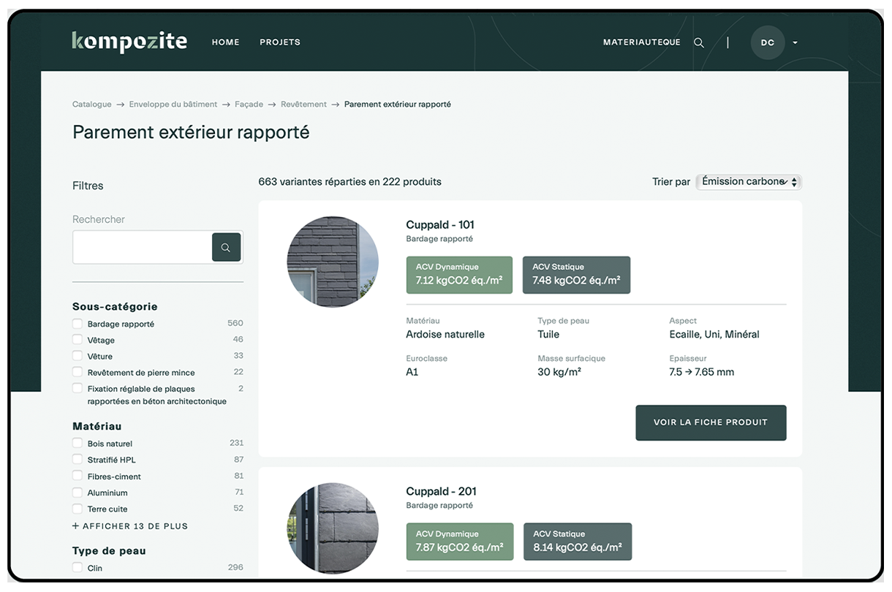The height and width of the screenshot is (592, 892).
Task: Select Fixation réglable de plaques checkbox
Action: 78,389
